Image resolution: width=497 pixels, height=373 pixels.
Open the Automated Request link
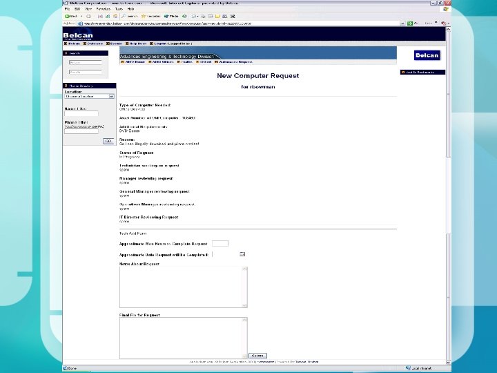233,62
